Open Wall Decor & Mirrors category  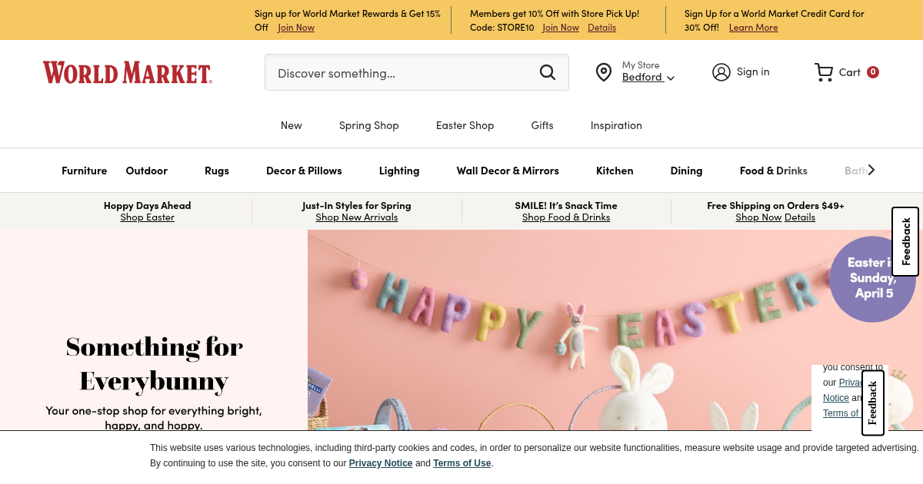point(508,171)
